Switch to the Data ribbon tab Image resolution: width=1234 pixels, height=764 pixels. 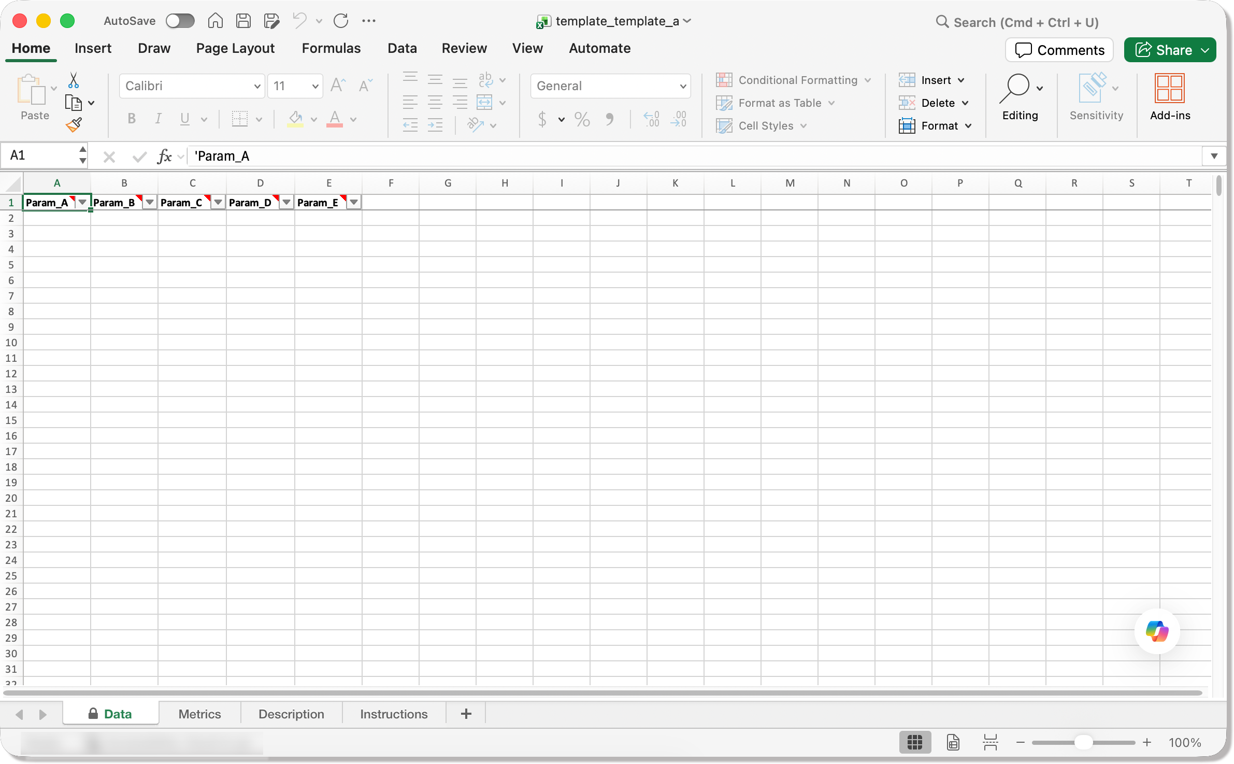pyautogui.click(x=402, y=48)
